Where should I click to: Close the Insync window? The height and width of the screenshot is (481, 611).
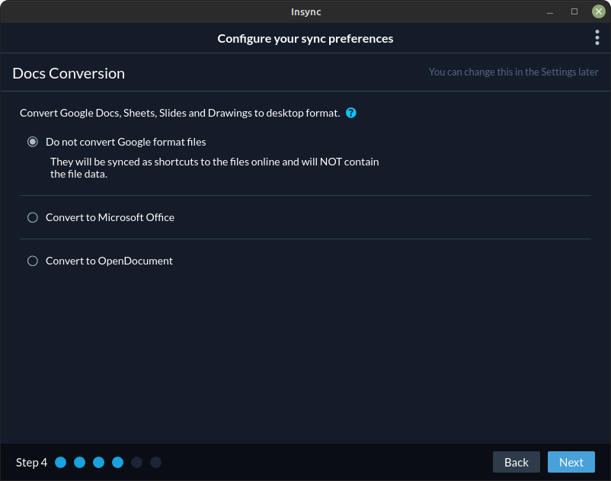point(599,11)
